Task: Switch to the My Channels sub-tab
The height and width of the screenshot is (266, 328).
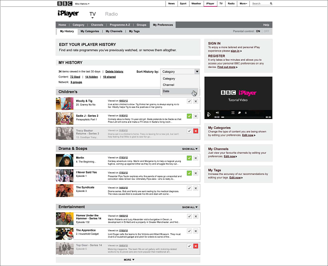Action: tap(114, 31)
